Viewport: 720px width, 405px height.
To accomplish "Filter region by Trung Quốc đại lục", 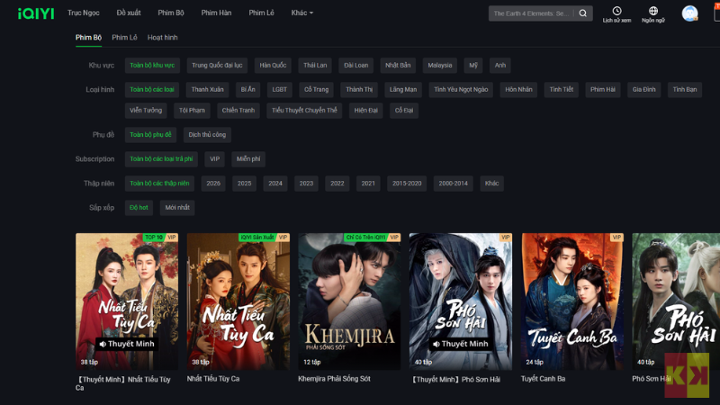I will [217, 65].
